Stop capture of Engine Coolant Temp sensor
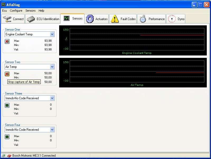The width and height of the screenshot is (211, 159). coord(7,41)
